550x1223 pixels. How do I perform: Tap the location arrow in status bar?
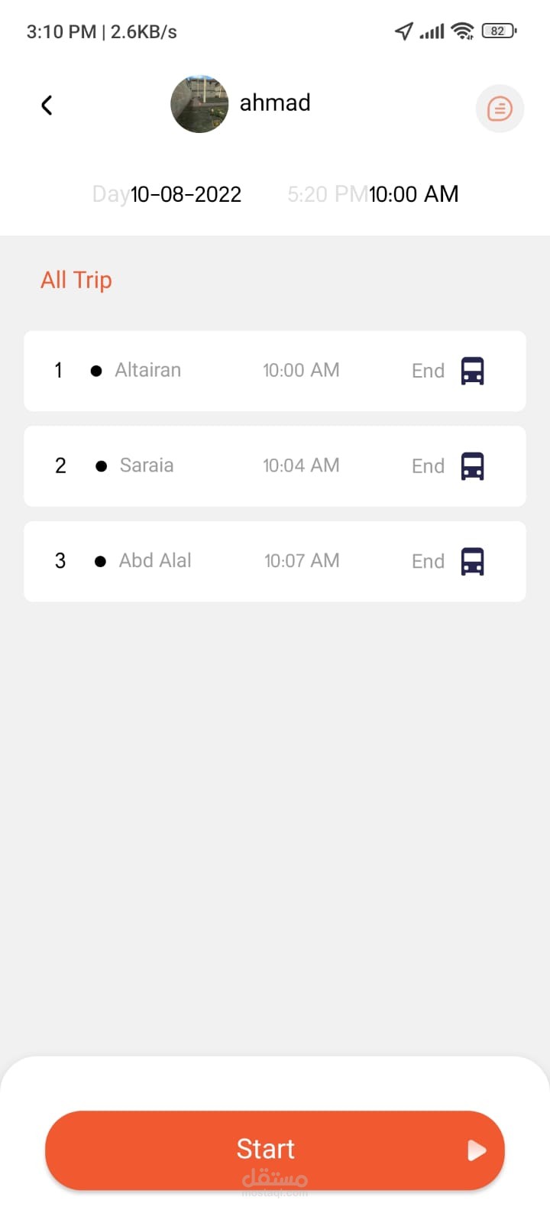pos(403,31)
